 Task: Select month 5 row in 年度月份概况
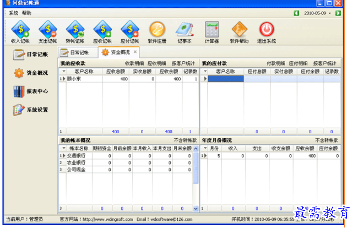click(x=270, y=156)
